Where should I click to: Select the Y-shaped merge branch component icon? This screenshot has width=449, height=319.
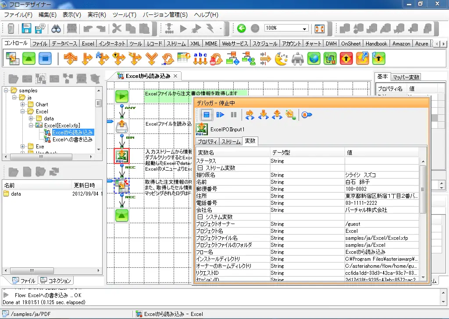151,58
